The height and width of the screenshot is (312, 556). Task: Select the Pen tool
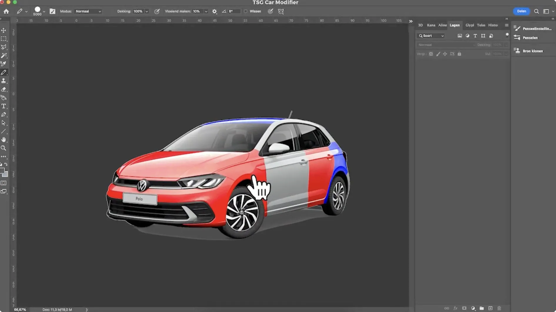[4, 115]
